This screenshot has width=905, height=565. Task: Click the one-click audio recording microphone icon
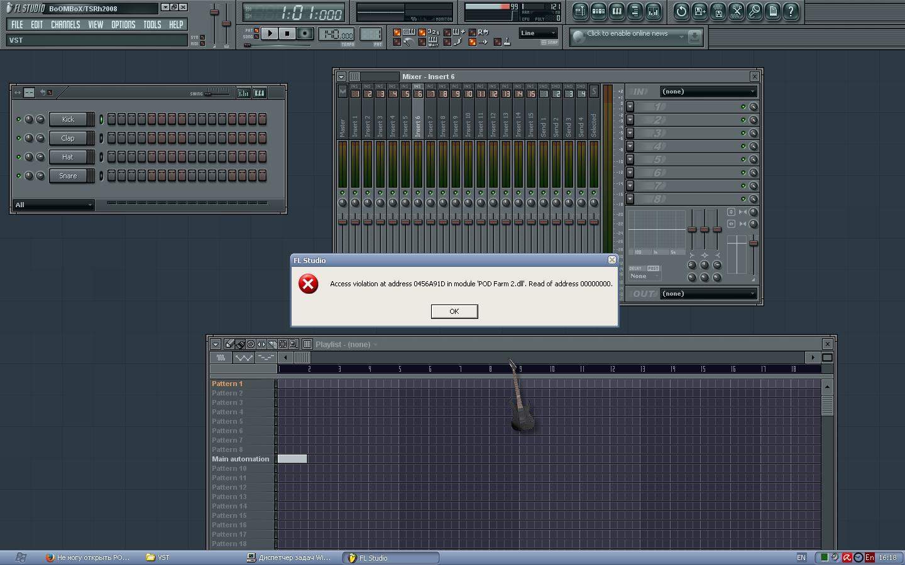point(754,11)
